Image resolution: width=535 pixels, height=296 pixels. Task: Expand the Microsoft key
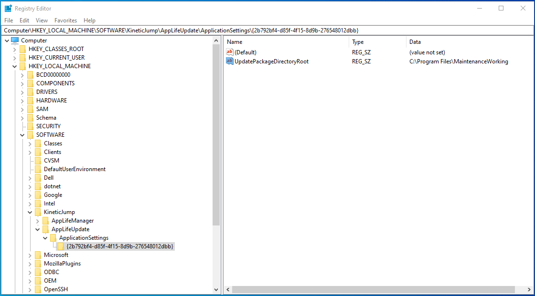coord(30,255)
